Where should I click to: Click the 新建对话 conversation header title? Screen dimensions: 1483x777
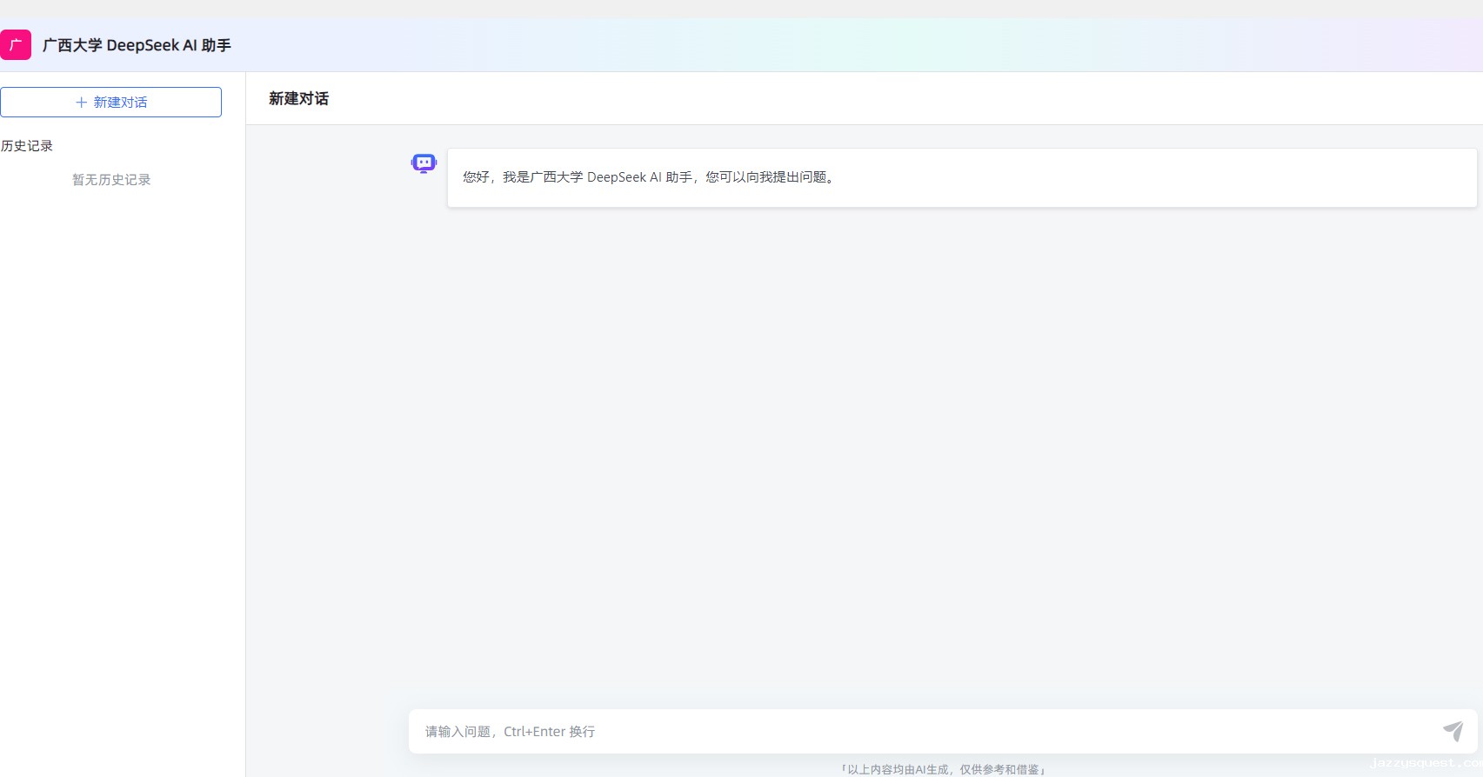[298, 99]
